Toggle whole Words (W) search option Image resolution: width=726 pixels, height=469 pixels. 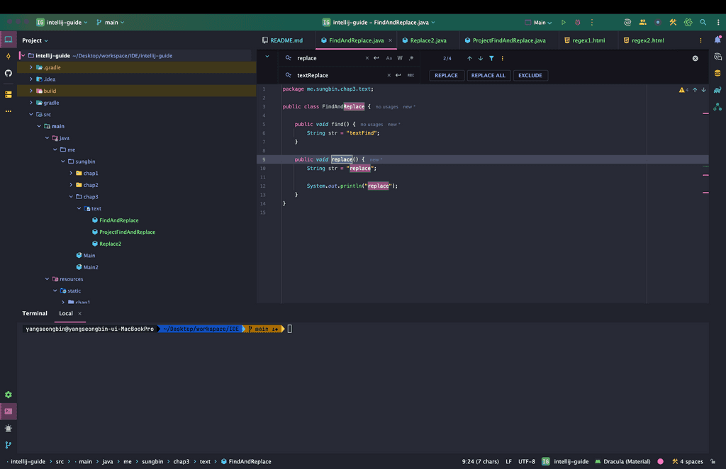[400, 58]
